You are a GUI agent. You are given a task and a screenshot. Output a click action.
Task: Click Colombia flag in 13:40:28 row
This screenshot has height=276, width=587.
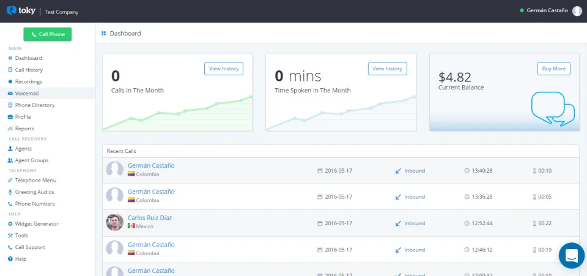coord(131,174)
